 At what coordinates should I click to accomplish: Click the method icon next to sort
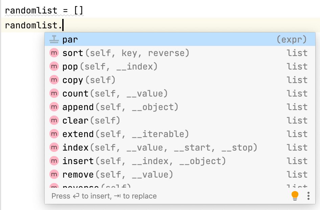(x=54, y=53)
